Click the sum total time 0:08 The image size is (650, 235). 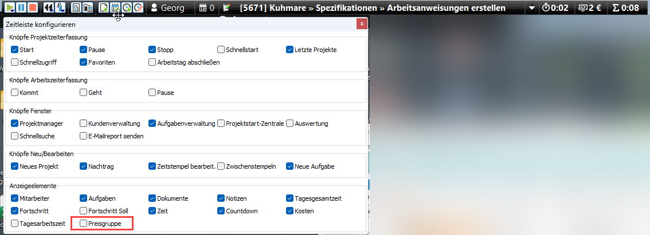[626, 8]
